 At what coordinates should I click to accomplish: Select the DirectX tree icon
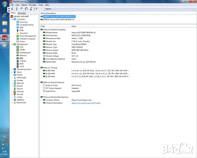pos(15,86)
